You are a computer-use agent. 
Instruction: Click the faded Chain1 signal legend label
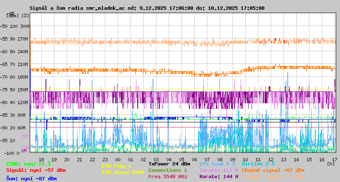coord(273,176)
